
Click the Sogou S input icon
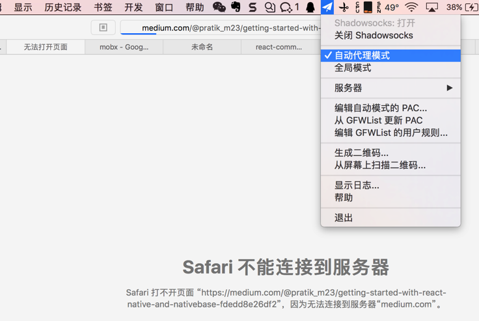pos(253,7)
